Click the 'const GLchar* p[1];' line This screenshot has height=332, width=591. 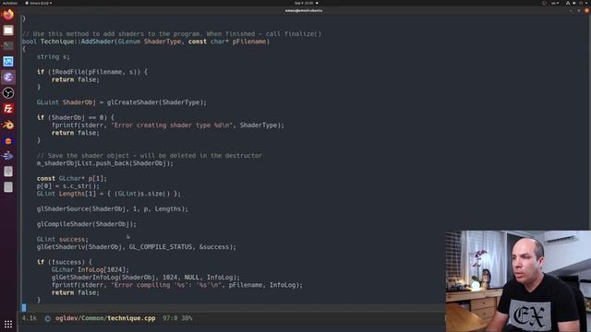pyautogui.click(x=72, y=178)
